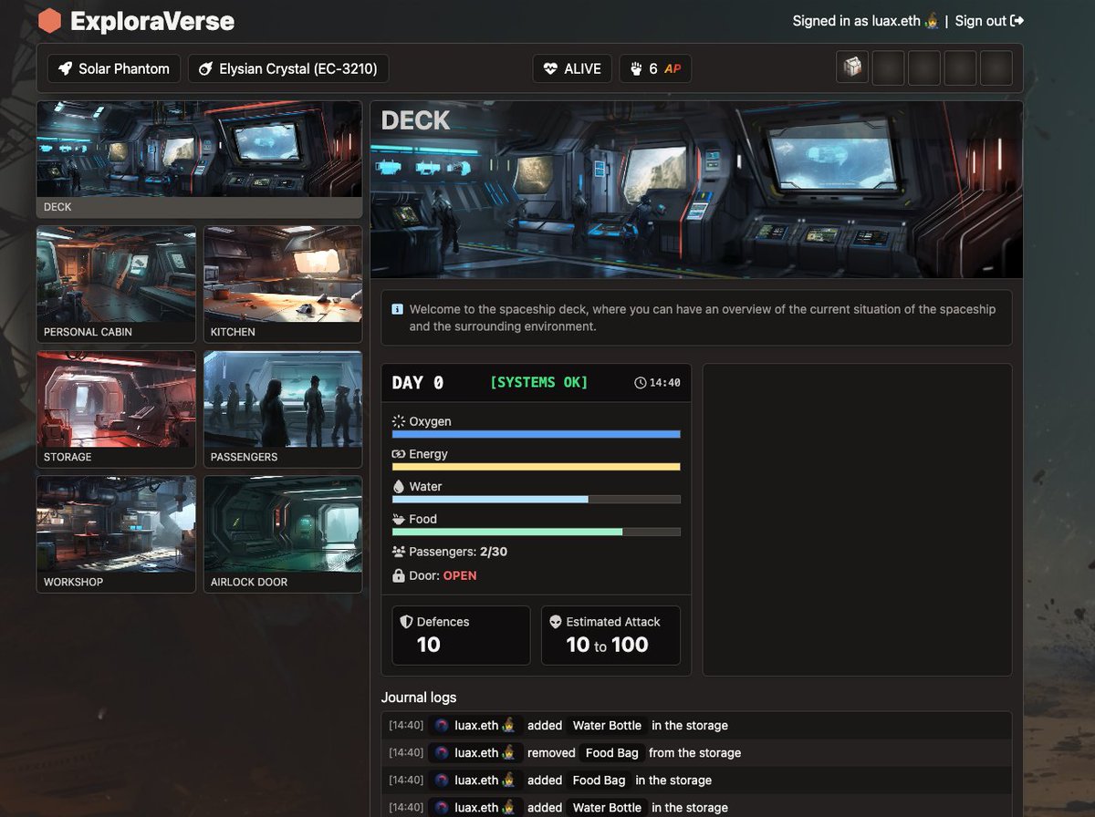1095x817 pixels.
Task: Open the Solar Phantom spaceship button
Action: click(114, 68)
